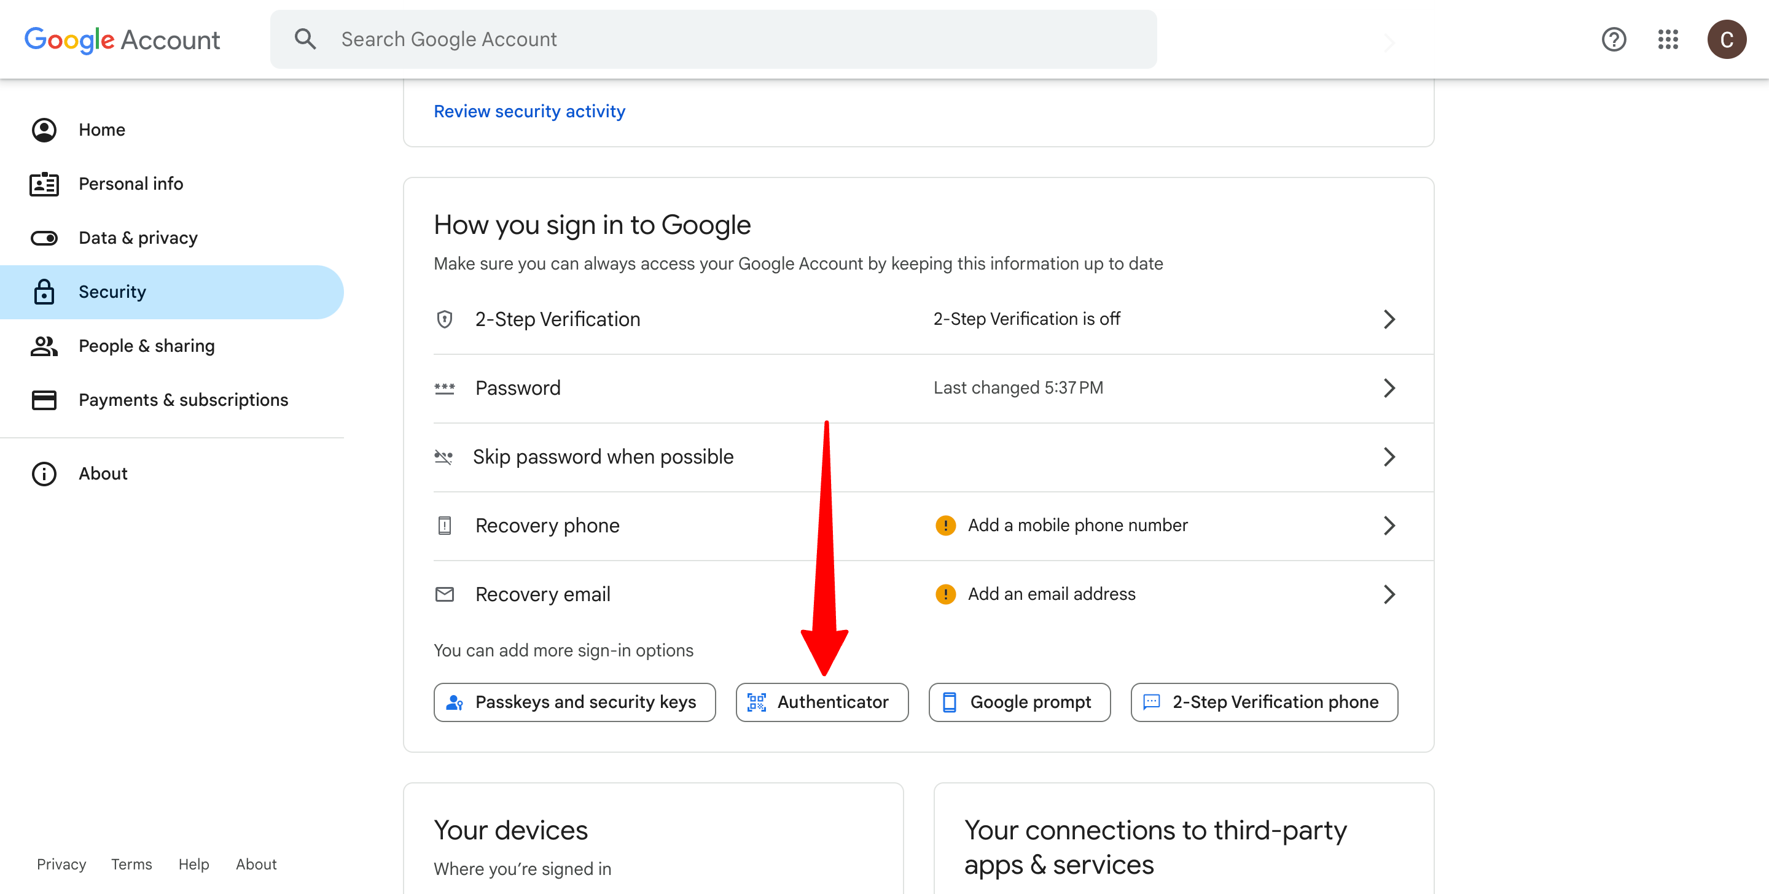Viewport: 1769px width, 894px height.
Task: Open Payments & subscriptions section
Action: 172,400
